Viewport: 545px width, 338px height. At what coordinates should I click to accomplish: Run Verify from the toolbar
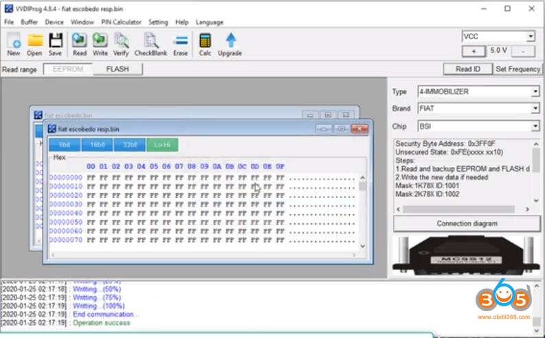121,43
